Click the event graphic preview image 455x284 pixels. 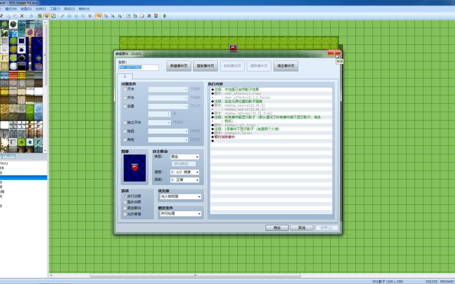[135, 168]
